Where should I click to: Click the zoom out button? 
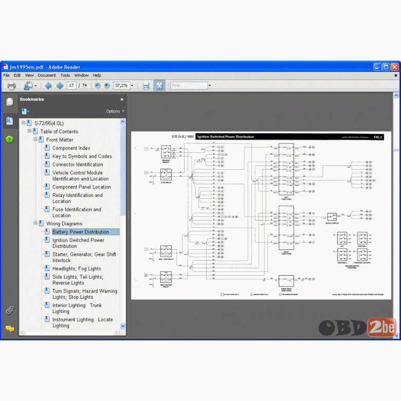click(98, 85)
